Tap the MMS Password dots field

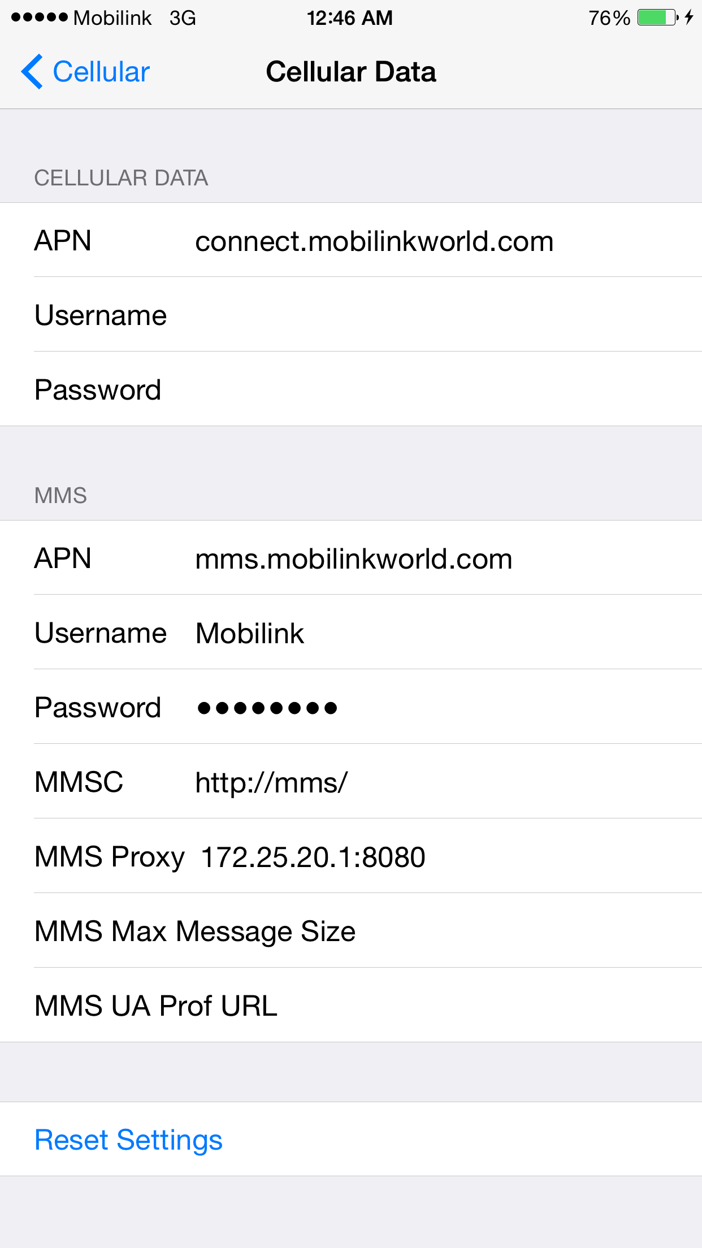pos(351,707)
